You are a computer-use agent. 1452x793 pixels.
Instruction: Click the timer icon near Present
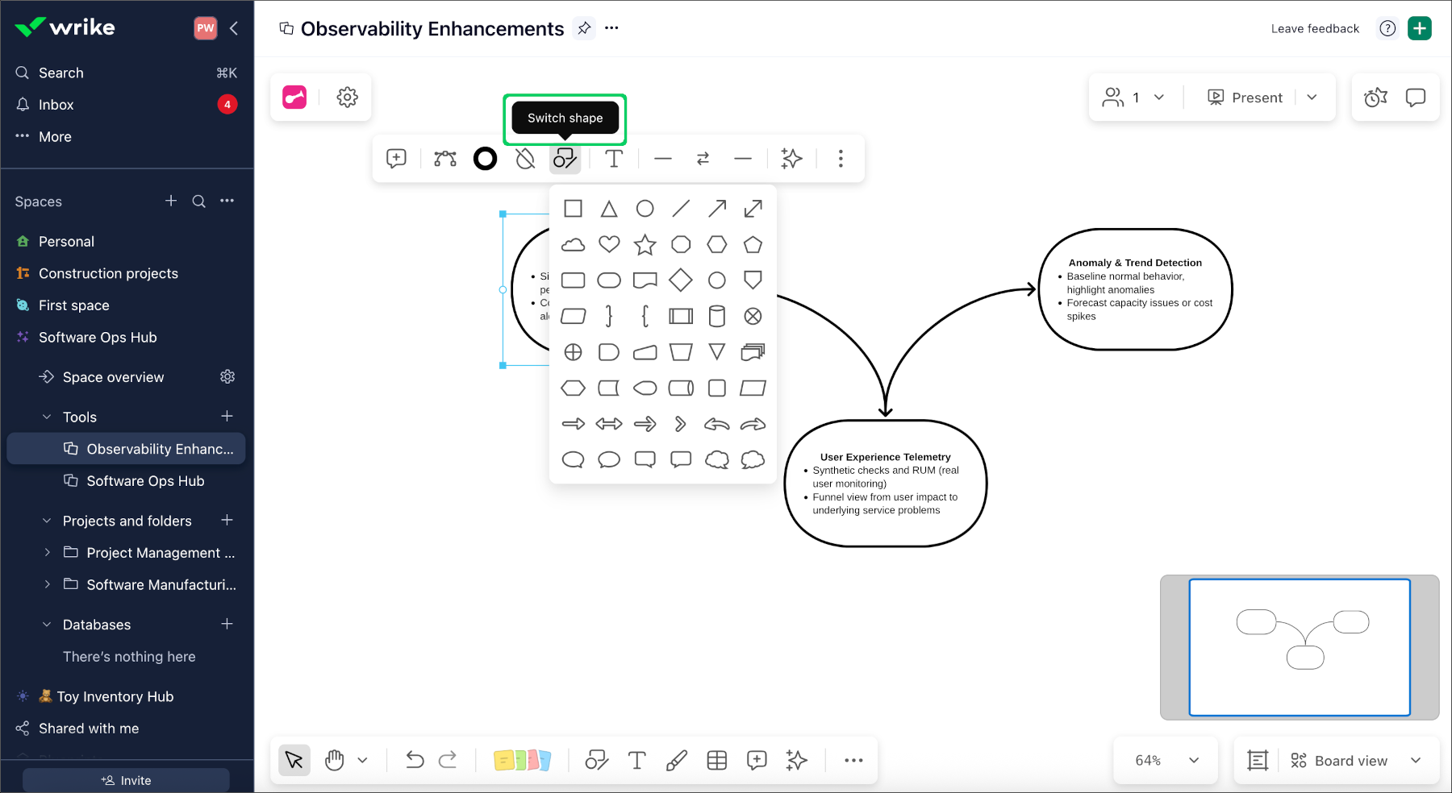pos(1374,97)
